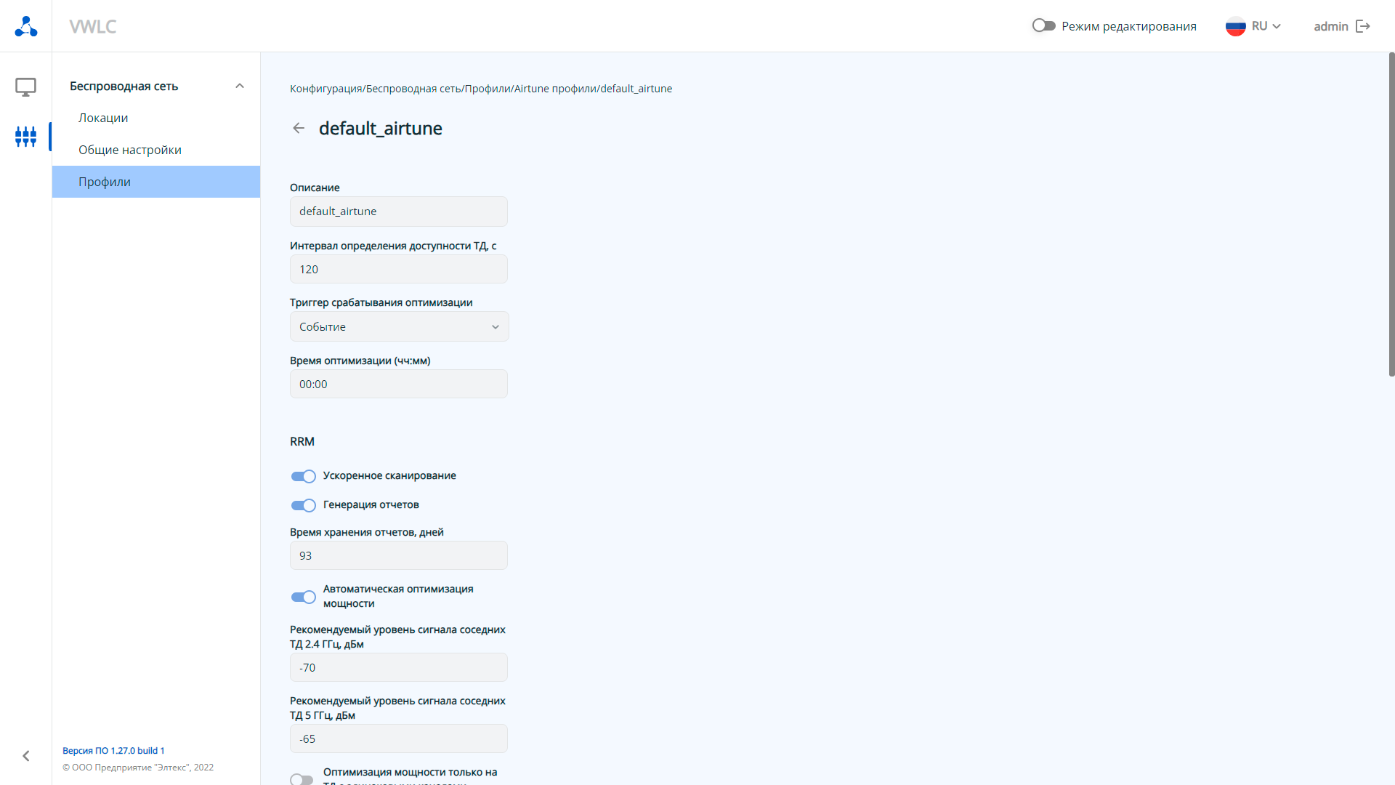Image resolution: width=1395 pixels, height=785 pixels.
Task: Click the back arrow beside default_airtune
Action: tap(299, 129)
